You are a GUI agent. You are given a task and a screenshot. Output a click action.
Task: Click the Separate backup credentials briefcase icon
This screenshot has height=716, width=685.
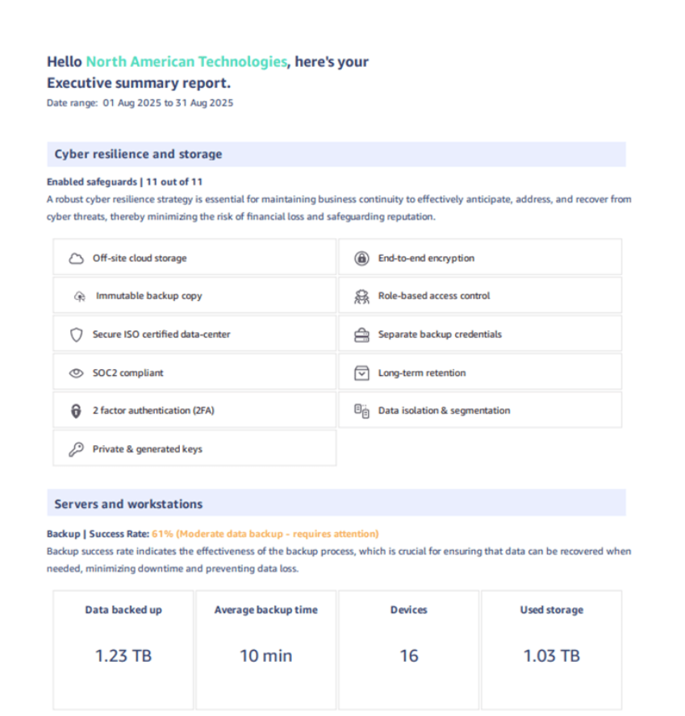pyautogui.click(x=361, y=335)
